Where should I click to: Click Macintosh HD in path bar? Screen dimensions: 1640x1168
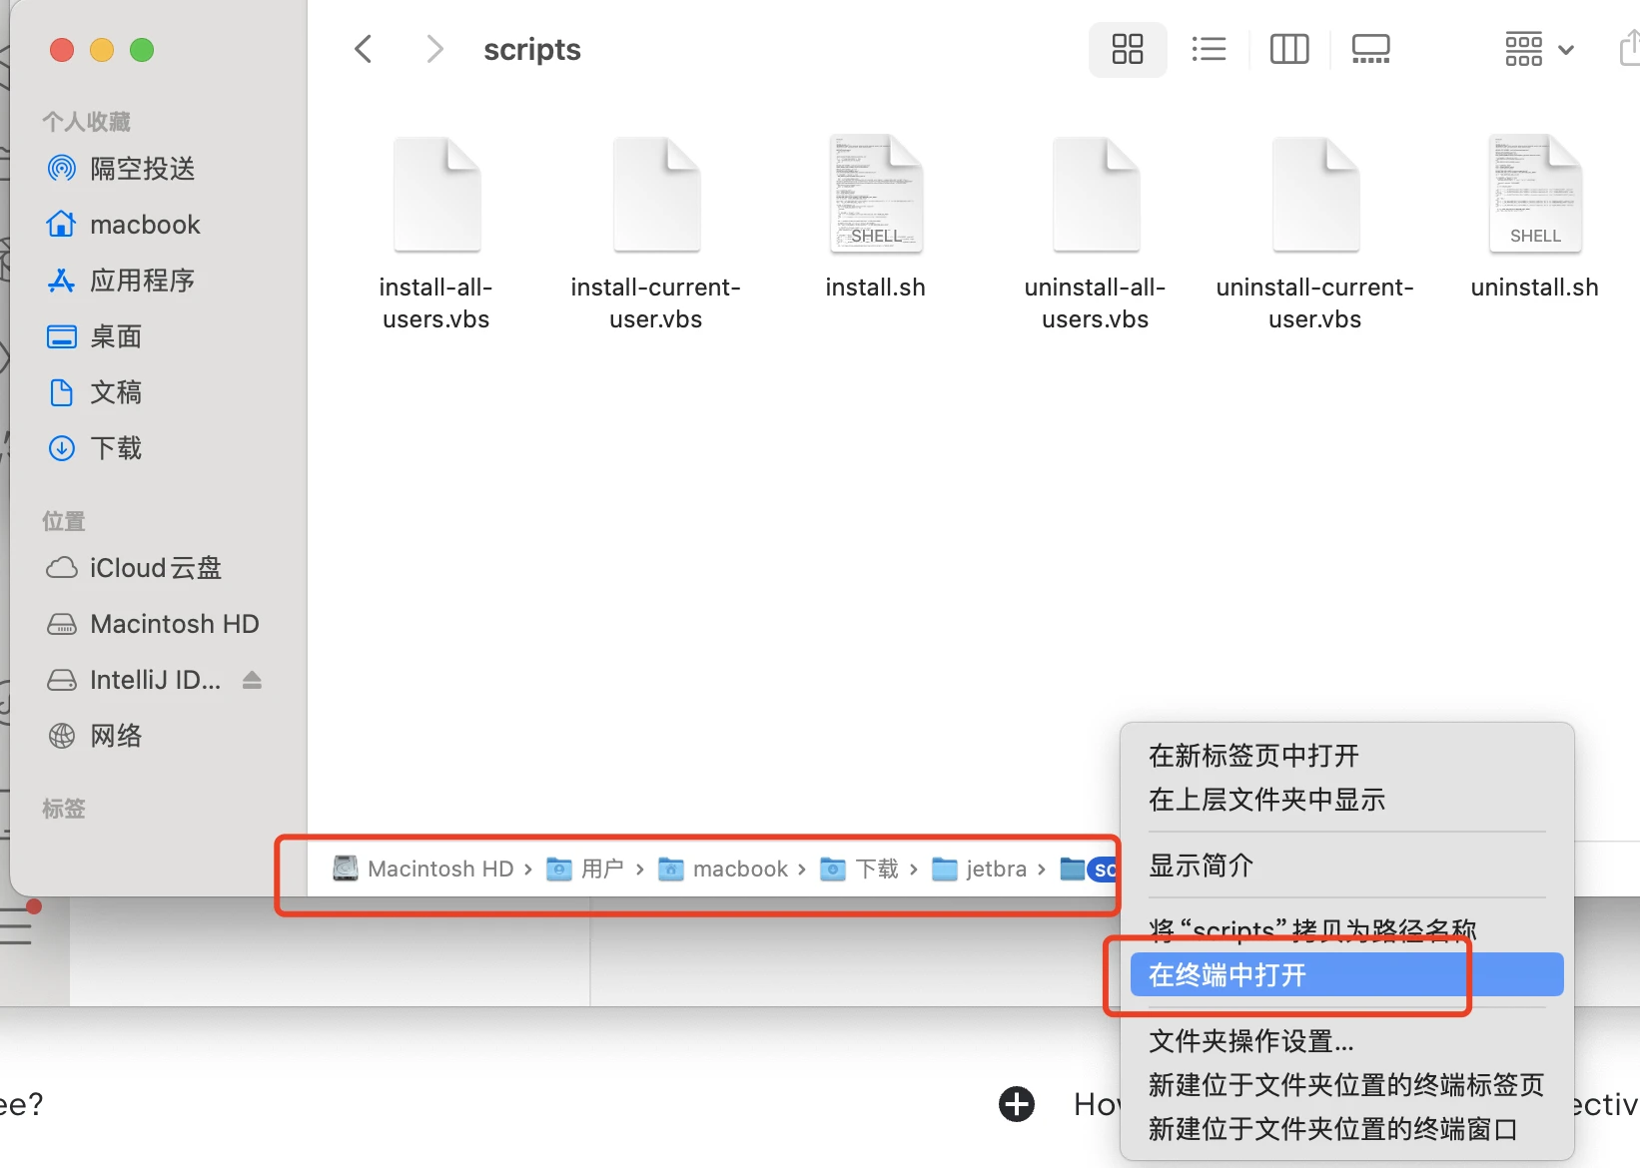coord(422,869)
